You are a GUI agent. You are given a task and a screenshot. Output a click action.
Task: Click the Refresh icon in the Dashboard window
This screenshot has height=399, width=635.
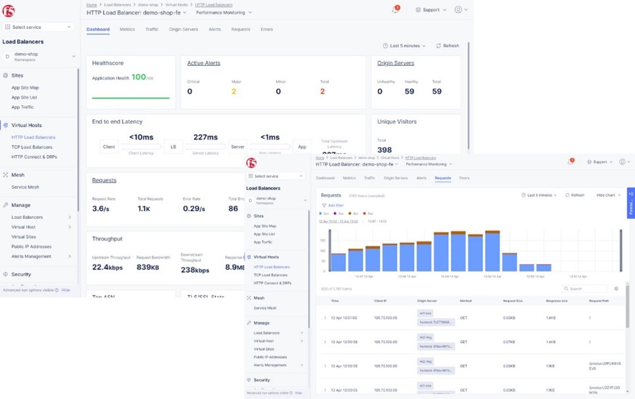coord(438,46)
